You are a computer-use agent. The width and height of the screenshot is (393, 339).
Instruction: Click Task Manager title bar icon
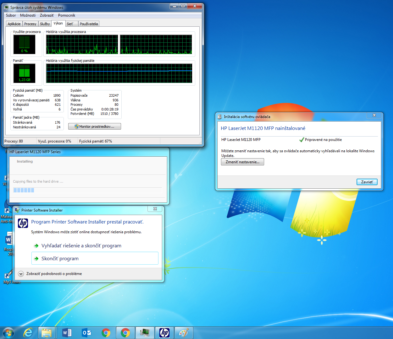[x=7, y=7]
